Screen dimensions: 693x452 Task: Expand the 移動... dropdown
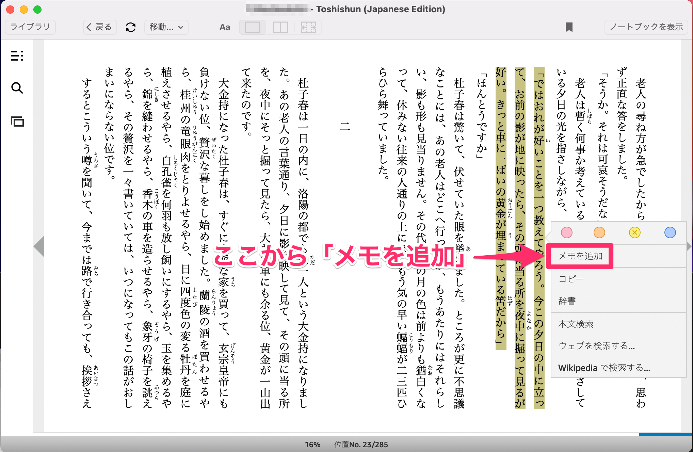(x=166, y=27)
